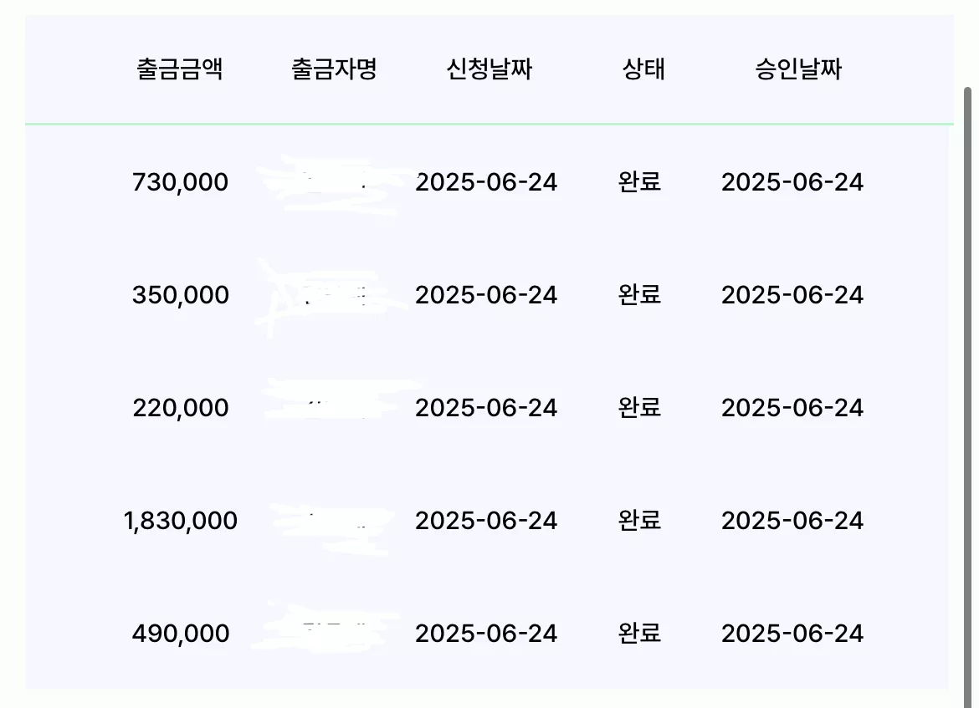Click the redacted name in 350,000 row
The height and width of the screenshot is (708, 979).
pyautogui.click(x=328, y=296)
